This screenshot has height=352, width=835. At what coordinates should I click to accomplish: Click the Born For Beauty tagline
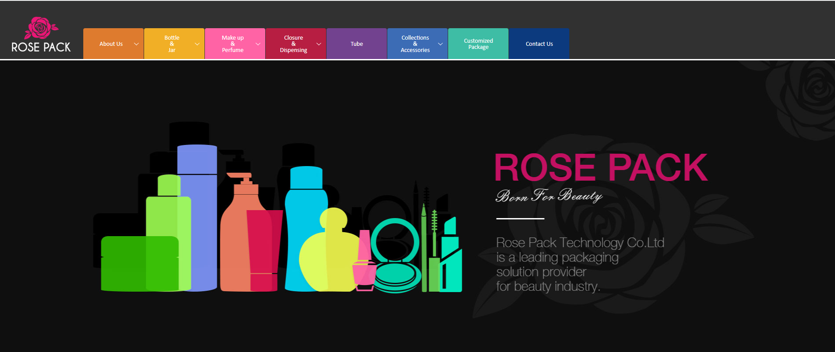549,195
